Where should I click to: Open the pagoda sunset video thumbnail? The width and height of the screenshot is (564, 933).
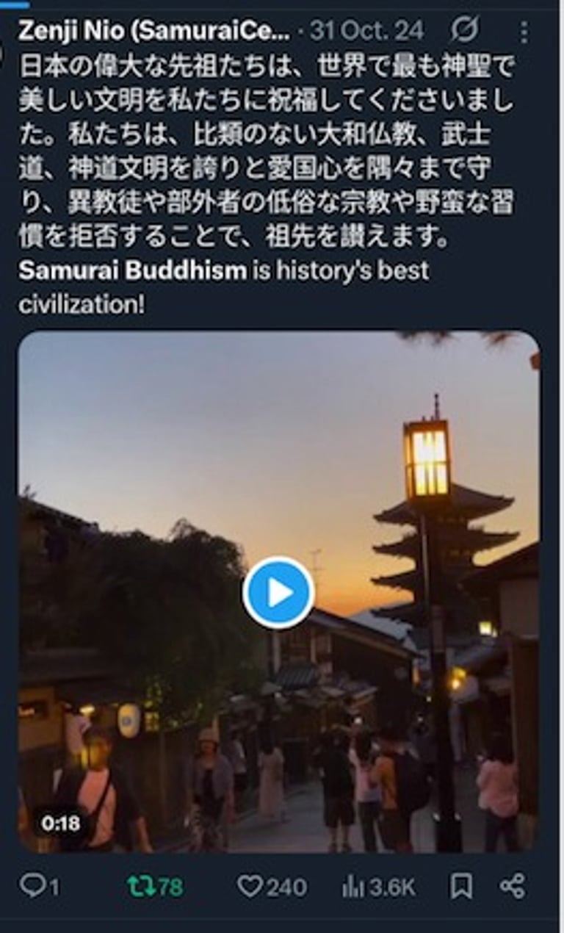pyautogui.click(x=278, y=591)
